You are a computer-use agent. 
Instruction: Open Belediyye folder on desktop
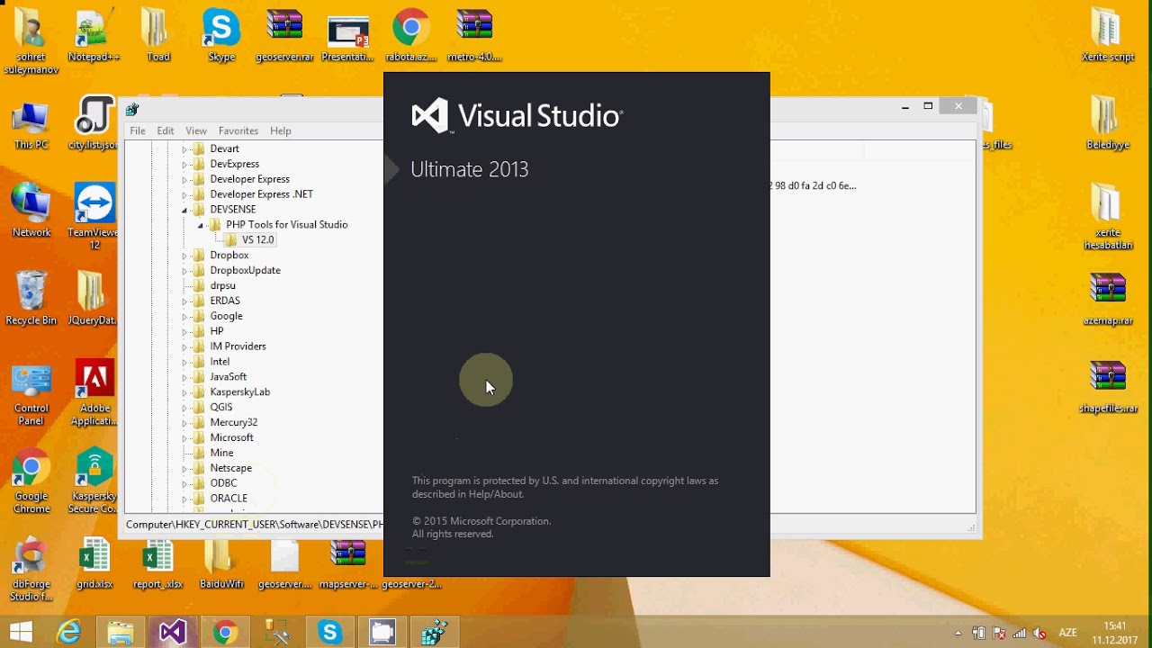coord(1108,124)
